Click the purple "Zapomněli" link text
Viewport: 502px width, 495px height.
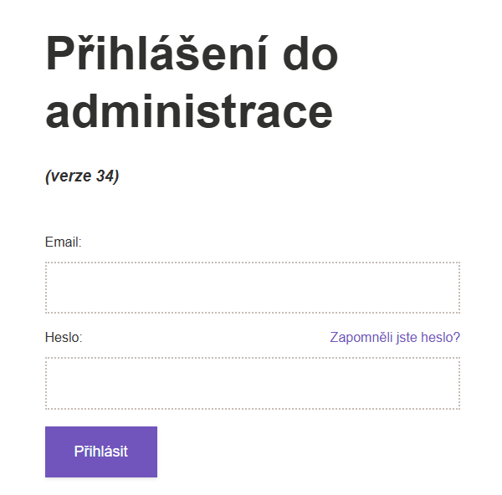361,338
